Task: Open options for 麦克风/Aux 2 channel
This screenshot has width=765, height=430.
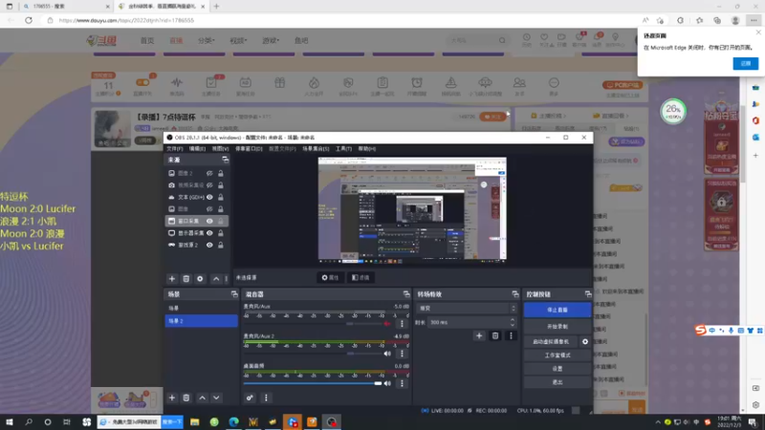Action: (402, 354)
